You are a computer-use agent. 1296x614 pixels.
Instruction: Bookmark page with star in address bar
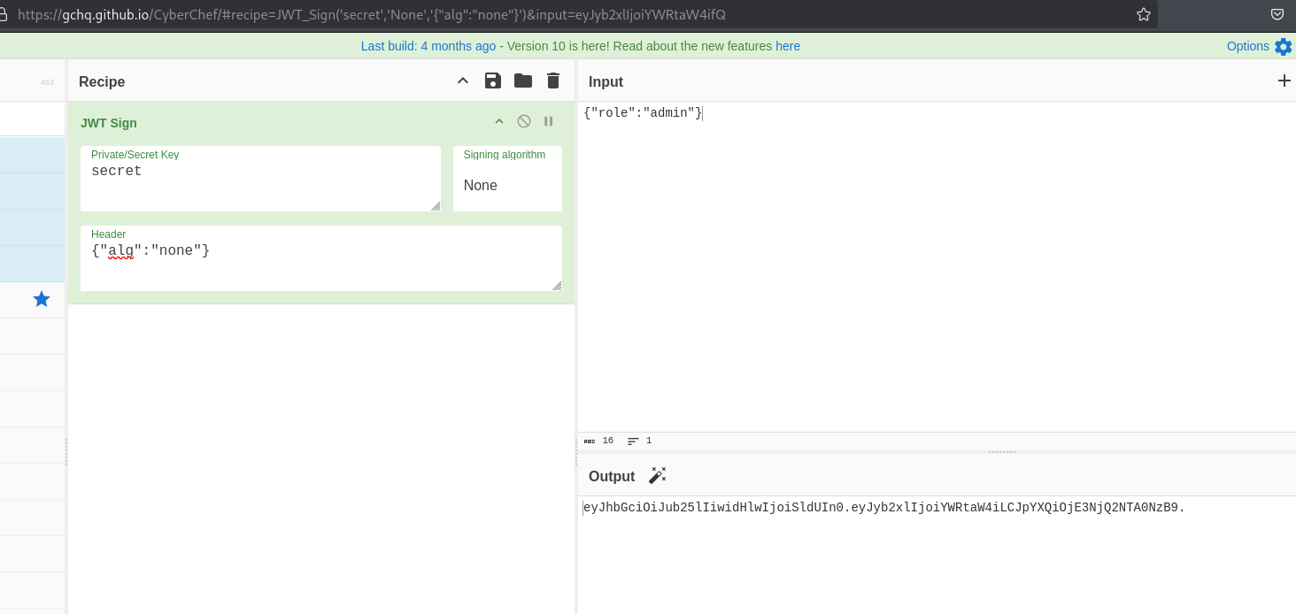[x=1143, y=14]
